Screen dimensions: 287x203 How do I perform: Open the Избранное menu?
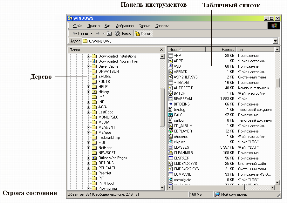click(x=125, y=26)
